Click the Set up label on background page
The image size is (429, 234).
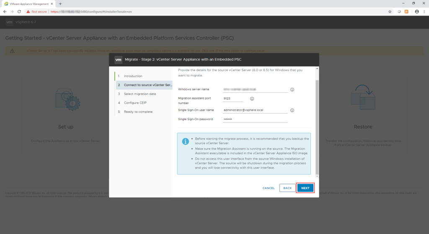coord(66,127)
